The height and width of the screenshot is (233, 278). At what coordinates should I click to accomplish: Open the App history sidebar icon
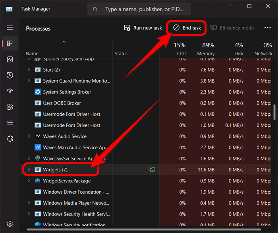point(10,75)
